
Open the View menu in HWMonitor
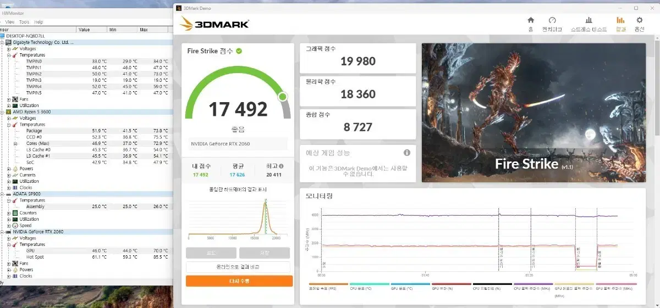point(10,22)
